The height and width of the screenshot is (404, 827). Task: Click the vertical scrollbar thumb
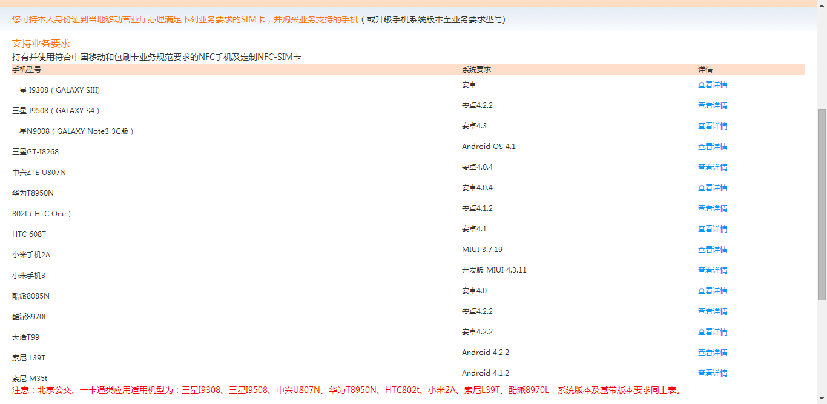[x=822, y=205]
